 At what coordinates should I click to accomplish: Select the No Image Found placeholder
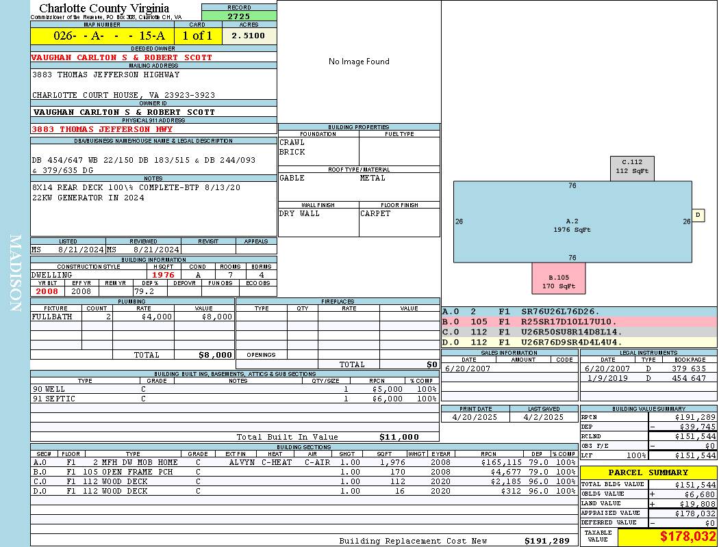click(x=359, y=62)
